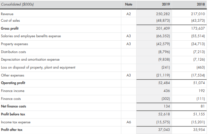The image size is (208, 134).
Task: Click note A3 beside Salaries and employee benefits
Action: click(129, 36)
